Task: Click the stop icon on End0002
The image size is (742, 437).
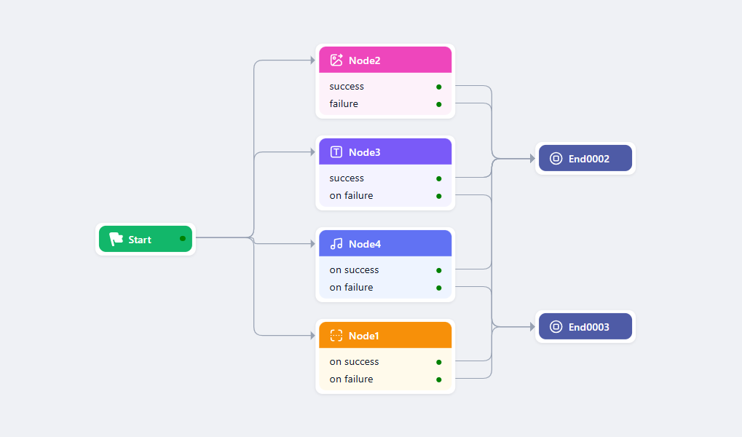Action: (556, 159)
